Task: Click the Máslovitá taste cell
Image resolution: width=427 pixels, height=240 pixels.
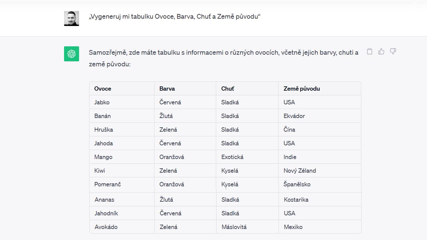Action: pos(234,227)
